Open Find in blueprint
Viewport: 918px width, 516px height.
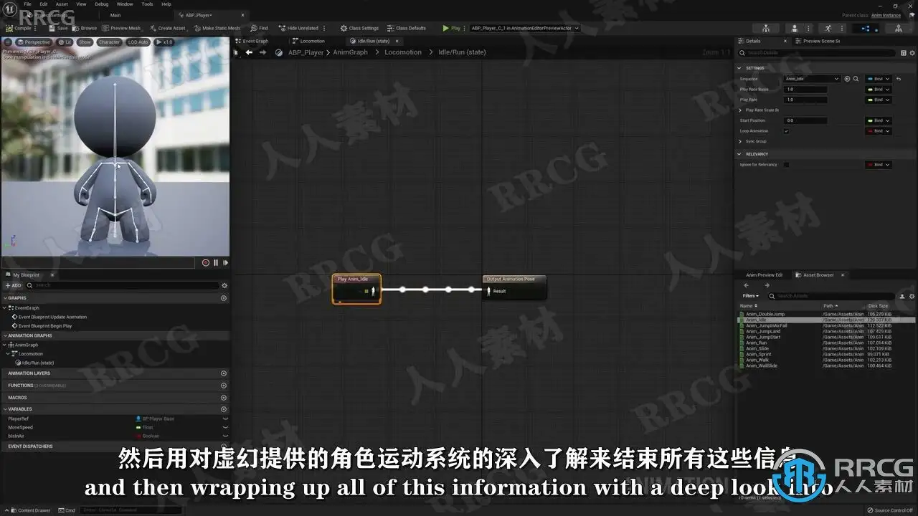point(260,28)
